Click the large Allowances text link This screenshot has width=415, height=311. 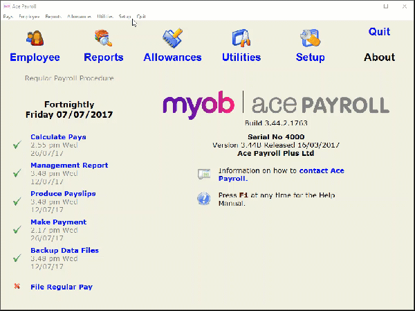point(172,57)
